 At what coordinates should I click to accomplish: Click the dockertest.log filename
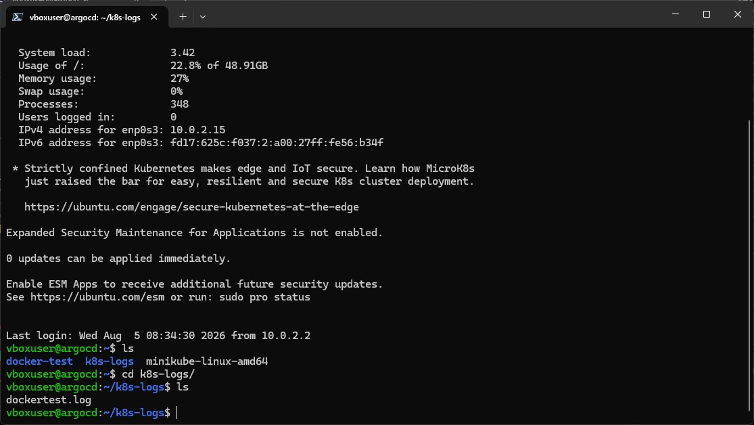point(49,399)
